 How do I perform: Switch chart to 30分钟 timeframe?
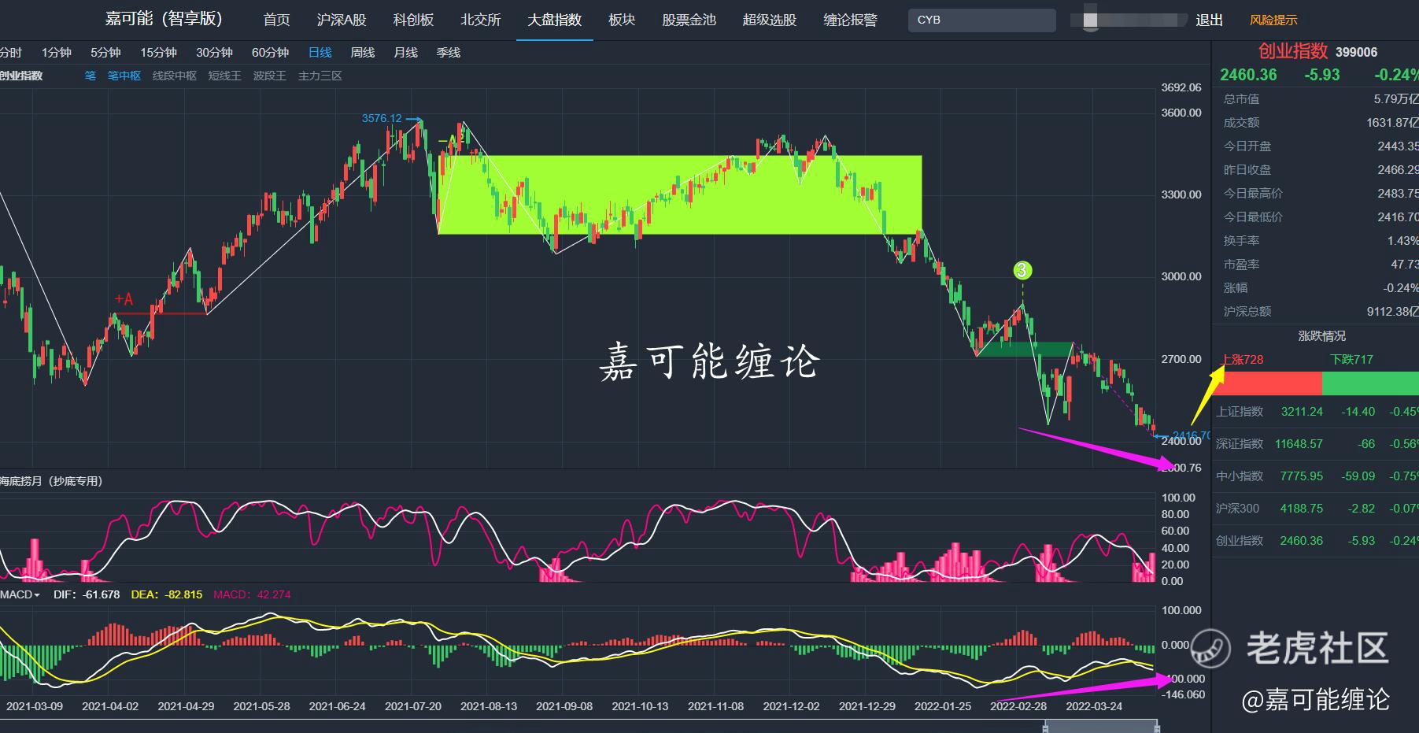[214, 53]
